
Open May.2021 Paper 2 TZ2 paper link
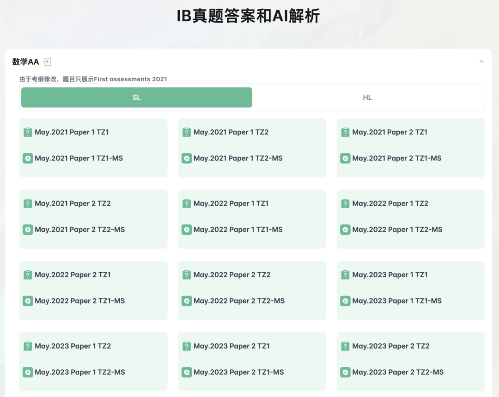click(73, 203)
